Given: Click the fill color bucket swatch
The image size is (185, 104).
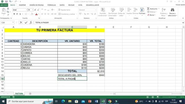Looking at the screenshot, I should (32, 14).
